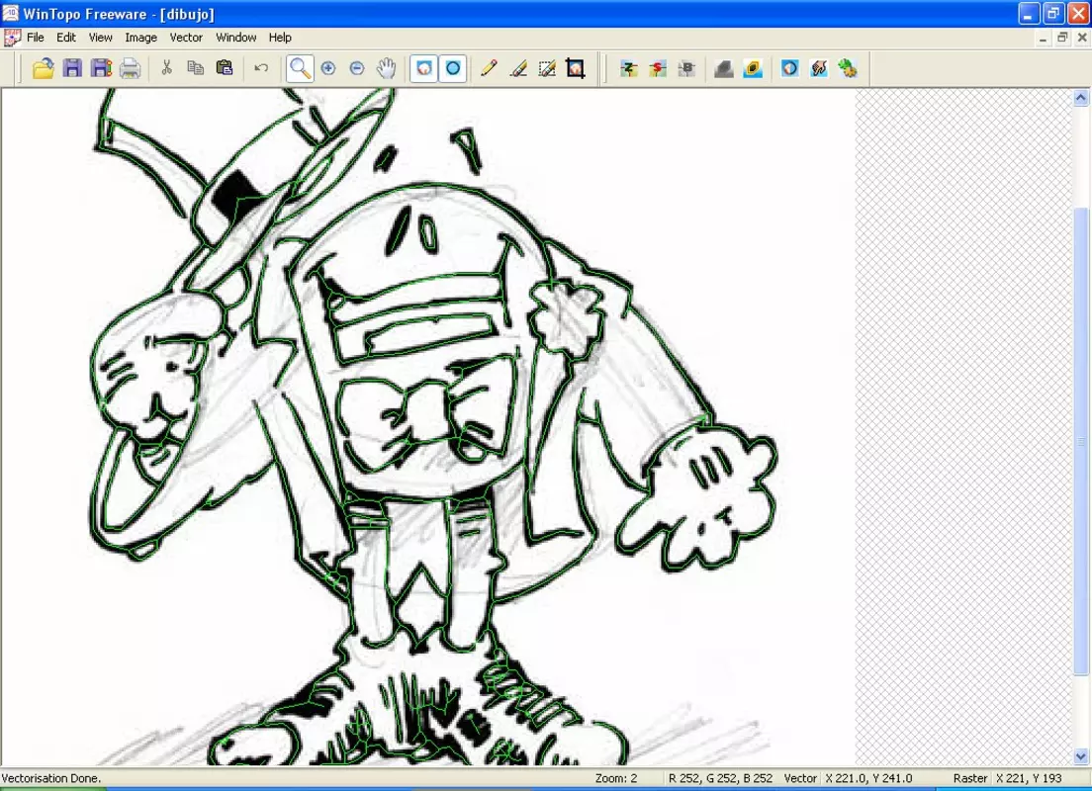Click the vertical scrollbar down arrow

coord(1080,755)
